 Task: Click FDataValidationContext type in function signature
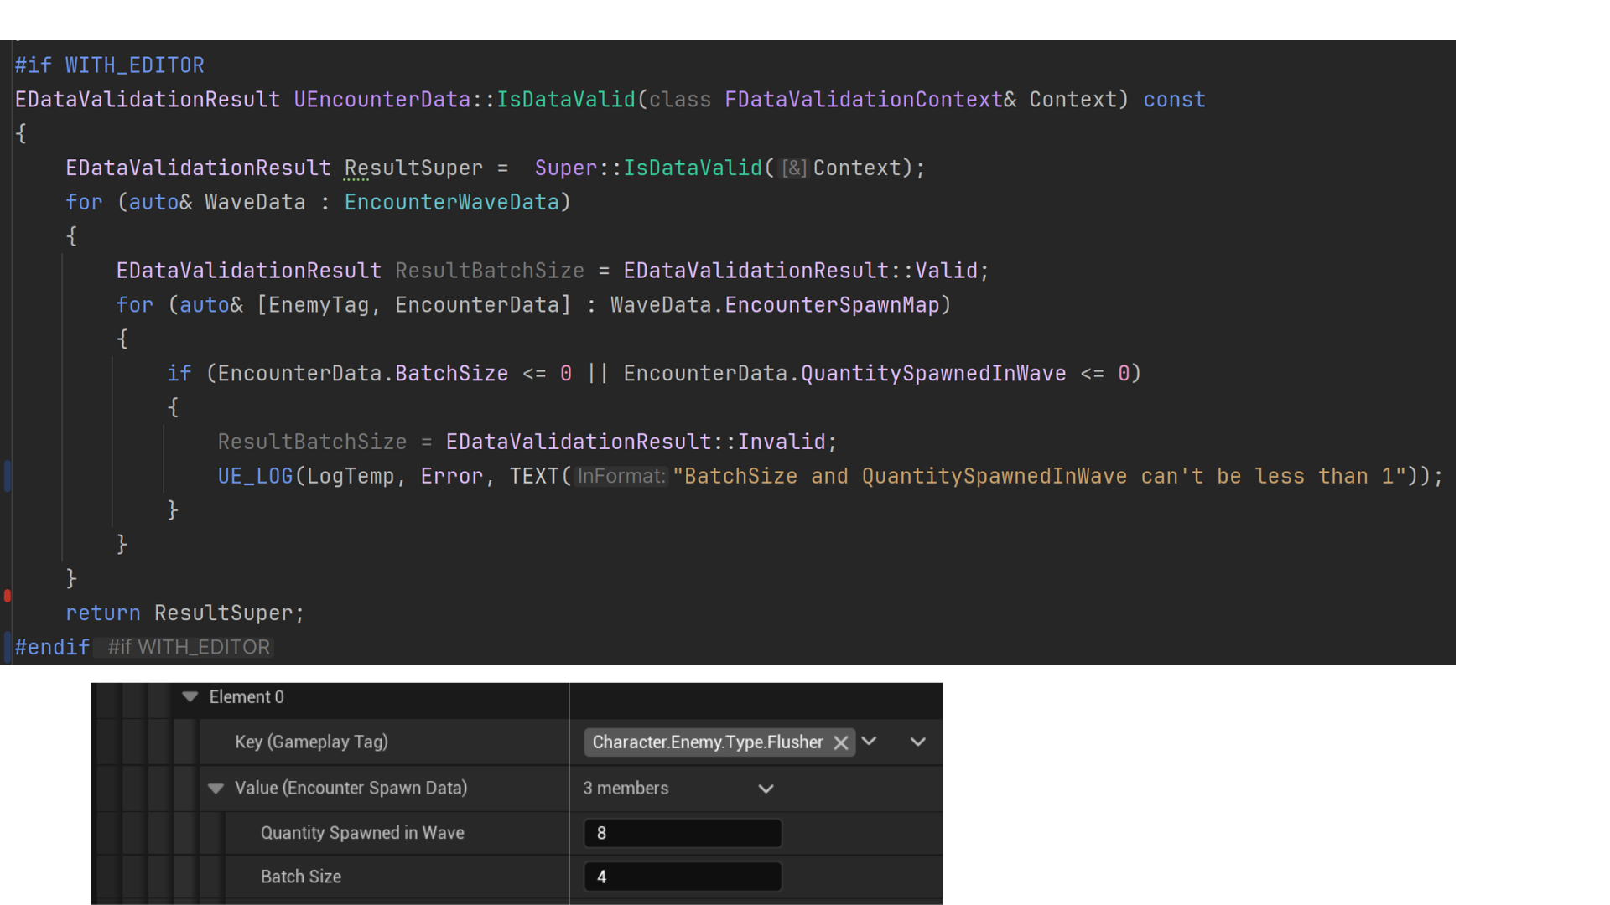tap(863, 100)
